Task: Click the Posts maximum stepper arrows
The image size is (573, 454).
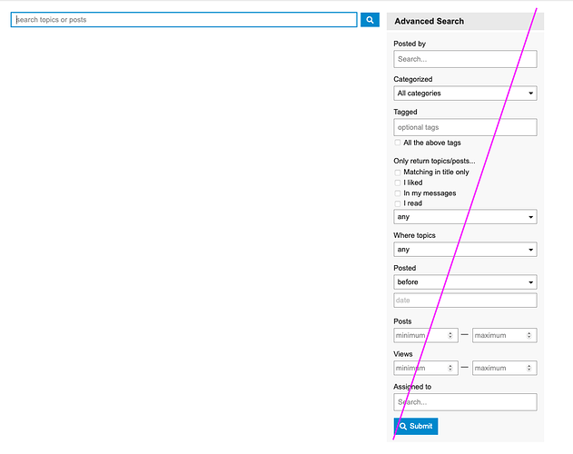Action: coord(529,335)
